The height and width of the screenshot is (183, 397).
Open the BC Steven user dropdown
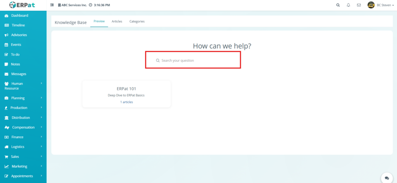pos(380,5)
